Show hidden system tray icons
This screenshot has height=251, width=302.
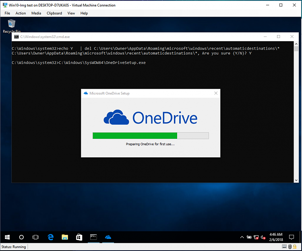coord(242,237)
